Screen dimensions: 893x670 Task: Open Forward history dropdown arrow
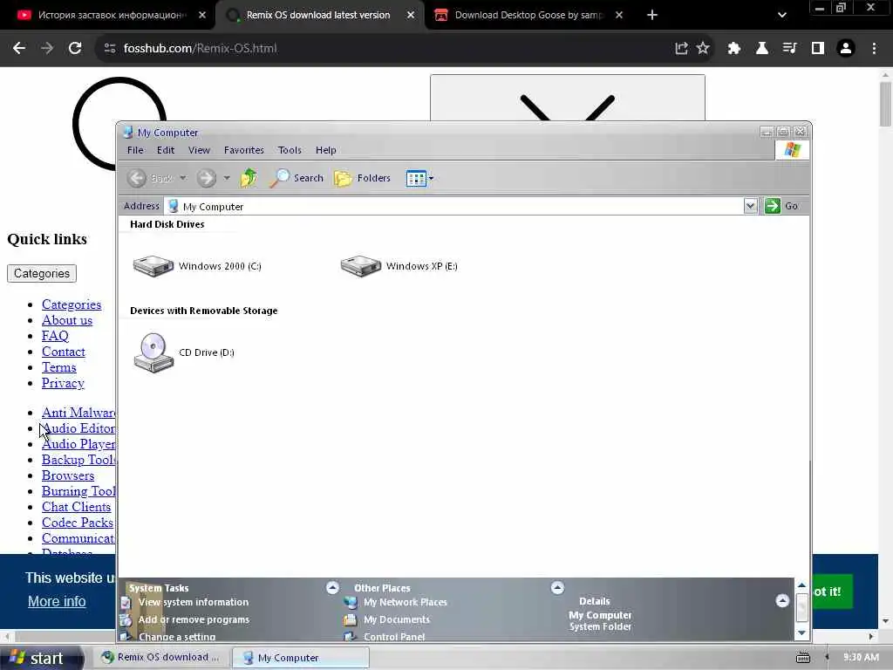pos(227,178)
